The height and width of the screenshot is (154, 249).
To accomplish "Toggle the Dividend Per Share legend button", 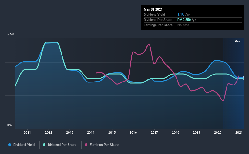I will 60,145.
